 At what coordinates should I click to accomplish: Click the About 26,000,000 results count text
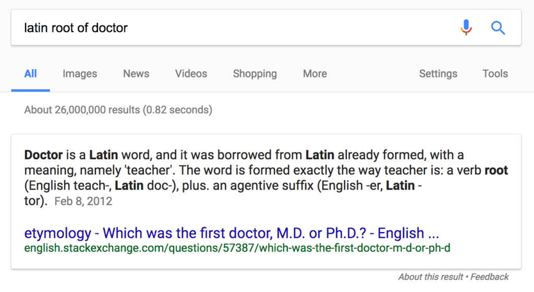point(118,110)
